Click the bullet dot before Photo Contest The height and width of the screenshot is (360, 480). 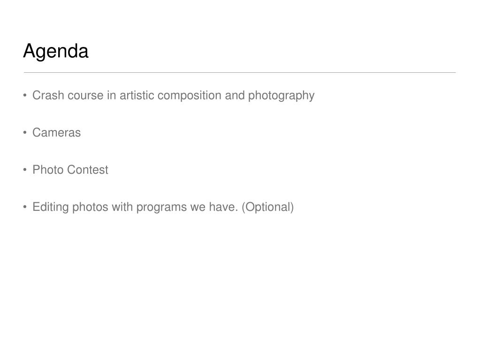click(x=25, y=169)
